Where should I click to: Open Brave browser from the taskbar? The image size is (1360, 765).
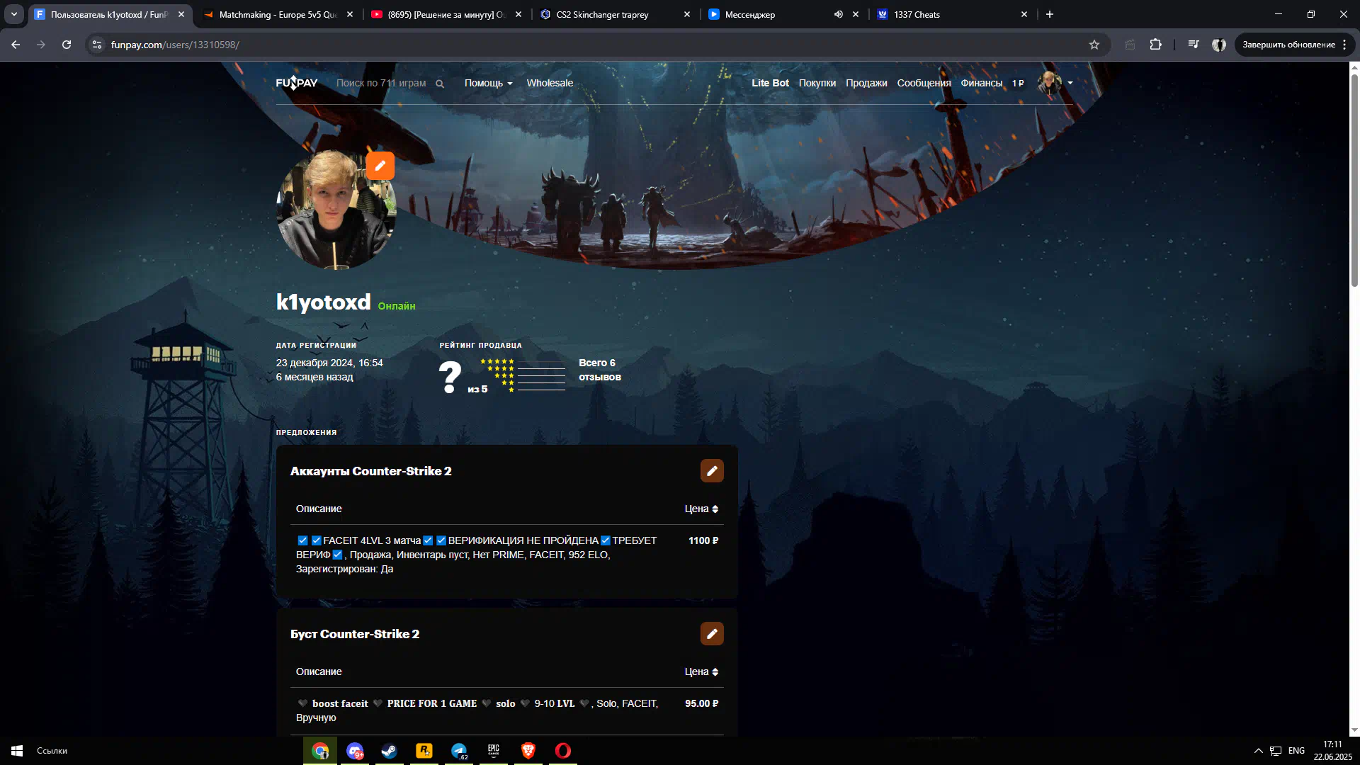[528, 751]
